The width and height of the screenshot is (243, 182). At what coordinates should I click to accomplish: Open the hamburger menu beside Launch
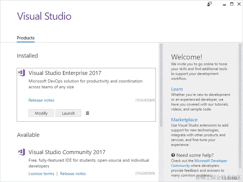point(87,113)
